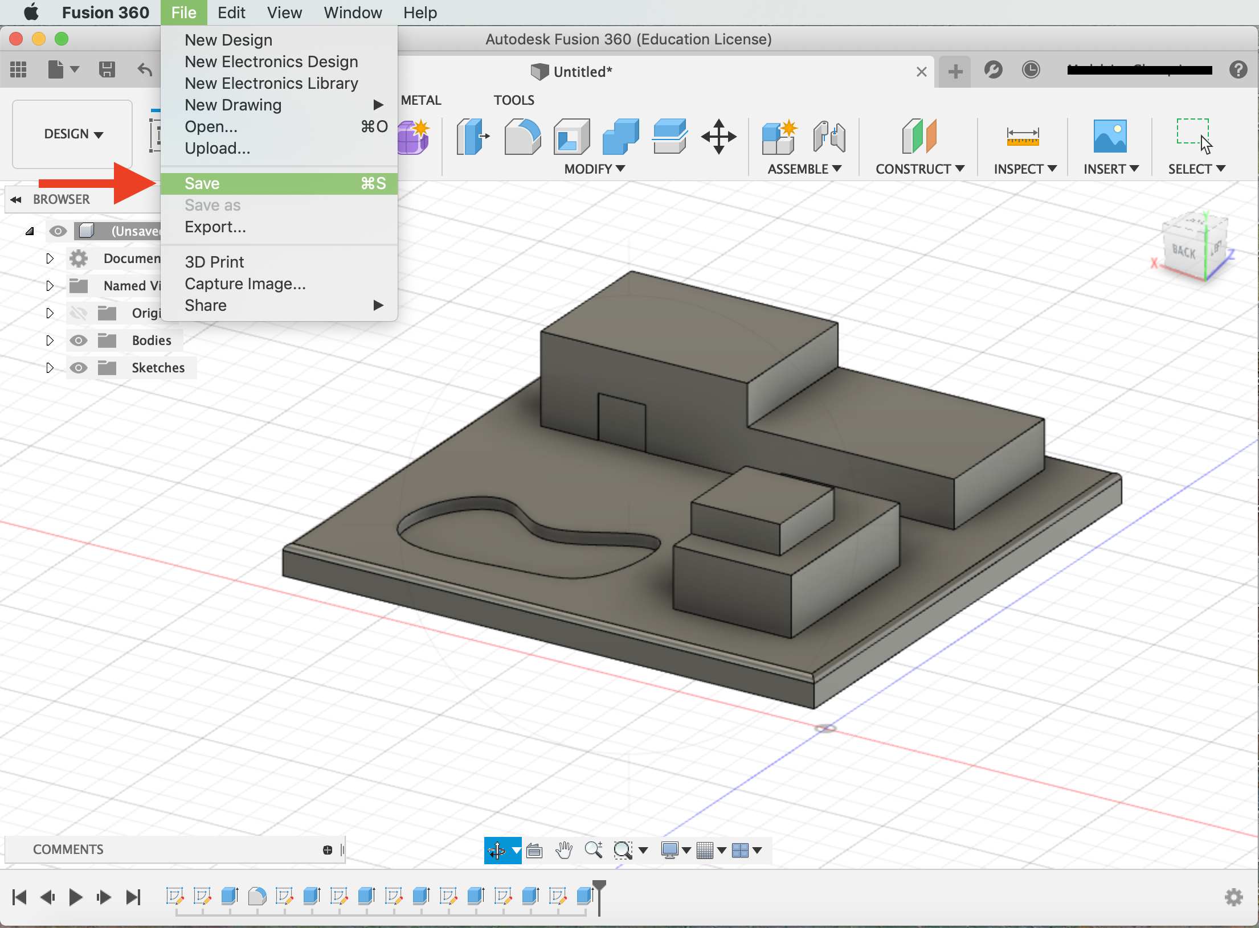Click the New Component icon

pos(779,137)
